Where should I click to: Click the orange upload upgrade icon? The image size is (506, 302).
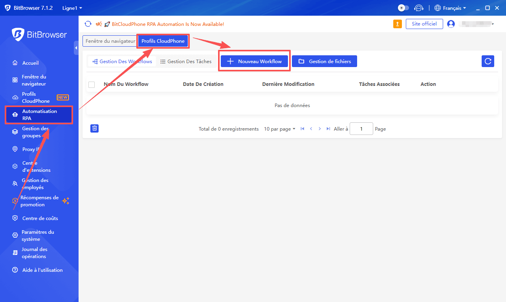pos(398,24)
